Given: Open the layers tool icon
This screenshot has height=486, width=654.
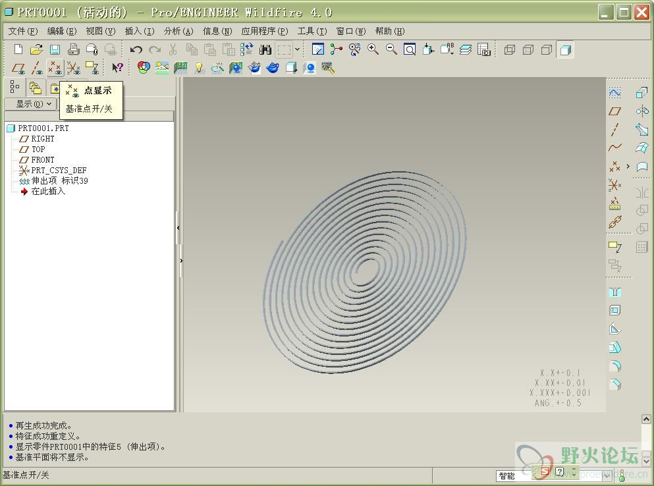Looking at the screenshot, I should tap(466, 49).
